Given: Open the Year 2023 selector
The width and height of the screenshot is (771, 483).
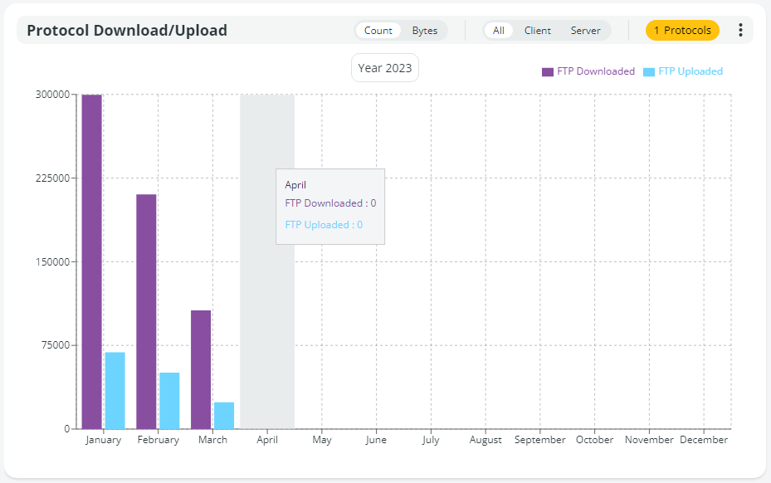Looking at the screenshot, I should pyautogui.click(x=385, y=68).
